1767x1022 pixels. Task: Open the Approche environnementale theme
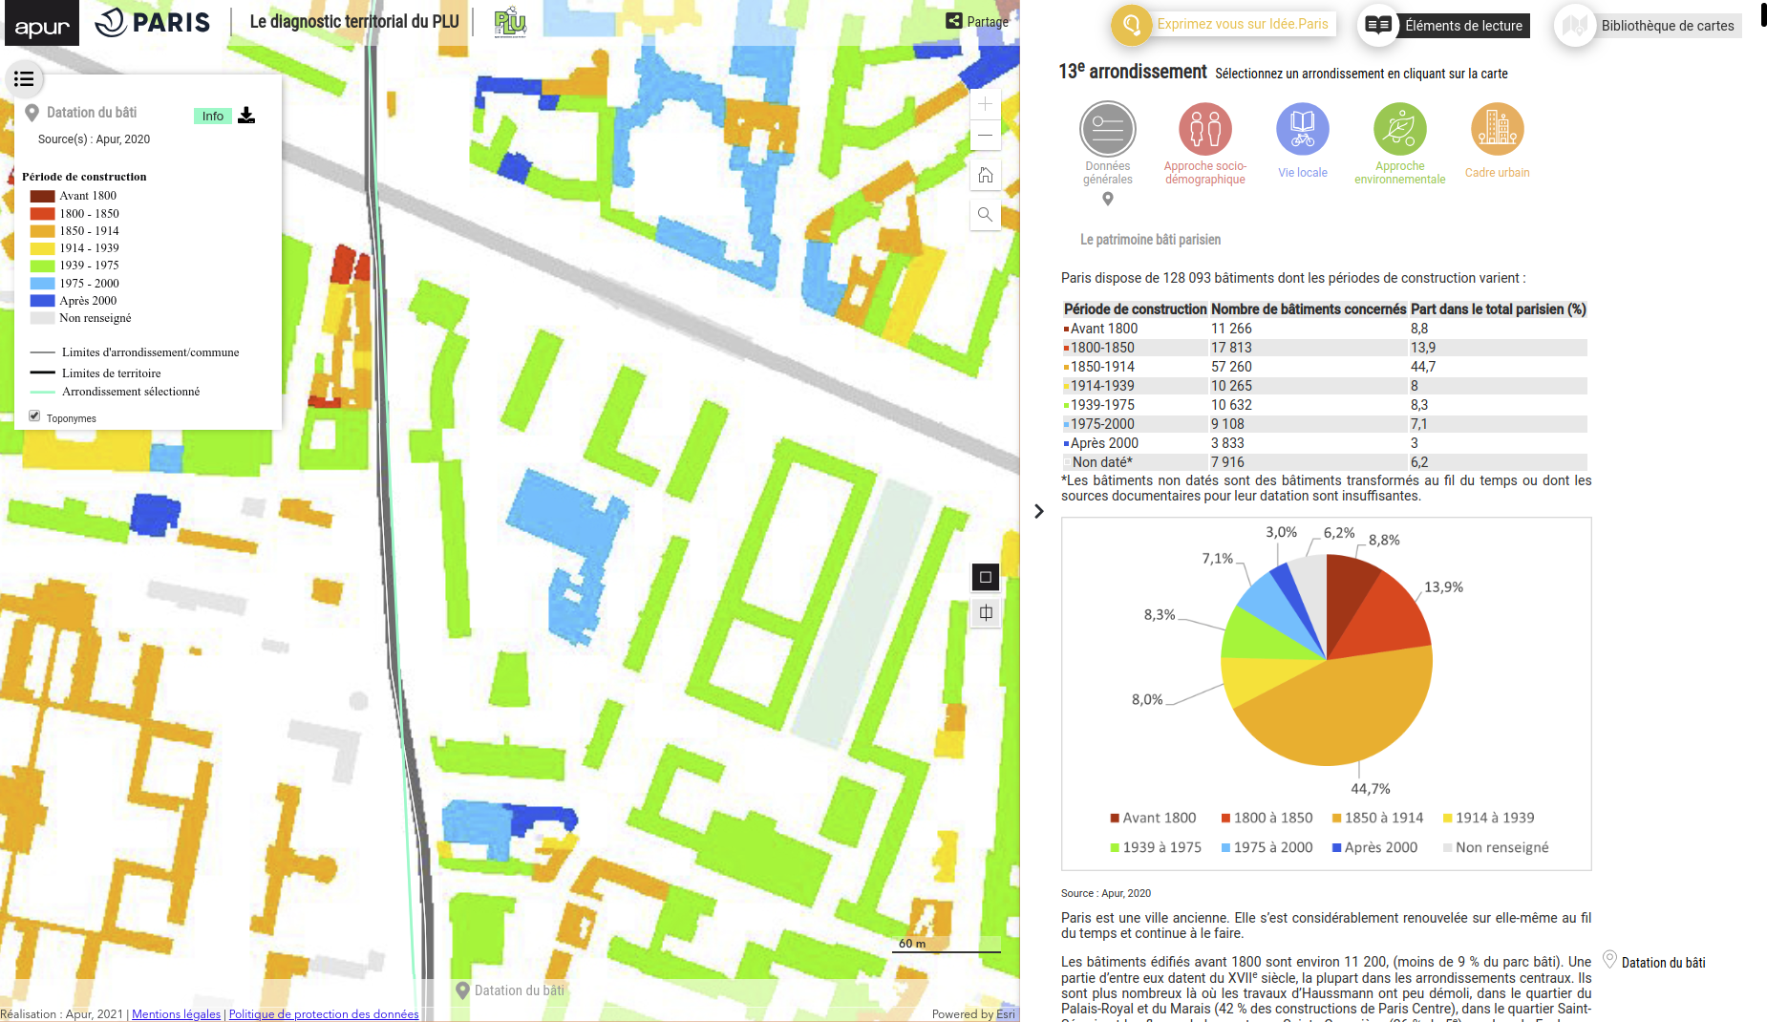pos(1399,130)
